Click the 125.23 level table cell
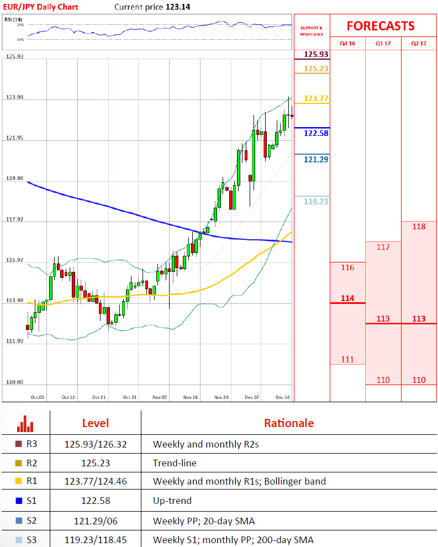This screenshot has height=547, width=438. [x=96, y=463]
